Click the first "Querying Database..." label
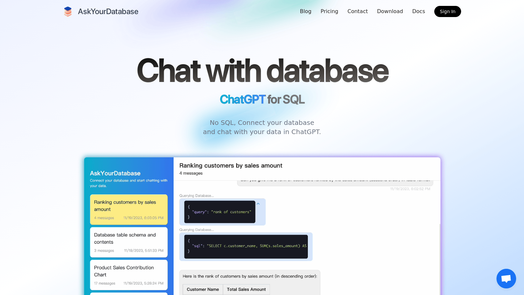The height and width of the screenshot is (295, 524). tap(196, 196)
